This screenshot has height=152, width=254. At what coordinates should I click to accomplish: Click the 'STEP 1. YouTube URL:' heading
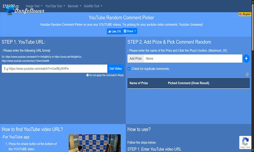[x=23, y=42]
